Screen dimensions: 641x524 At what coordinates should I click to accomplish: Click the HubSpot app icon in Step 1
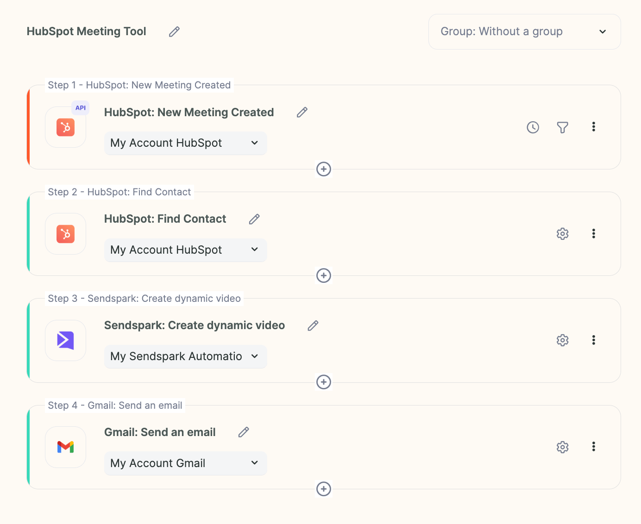[66, 127]
